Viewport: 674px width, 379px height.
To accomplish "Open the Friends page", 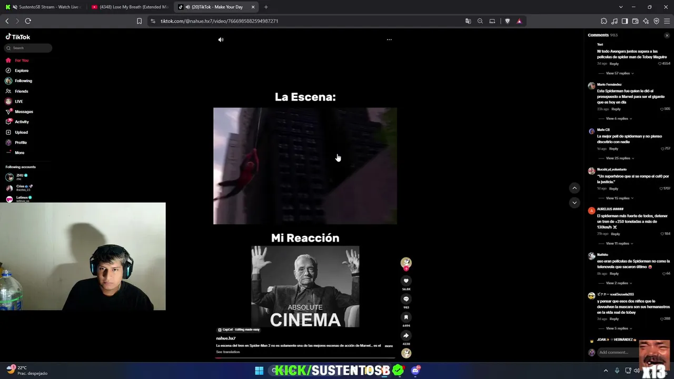I will [x=22, y=91].
